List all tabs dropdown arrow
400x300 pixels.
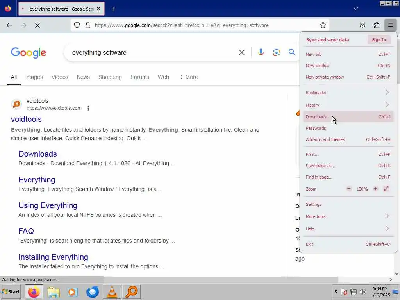(x=355, y=9)
